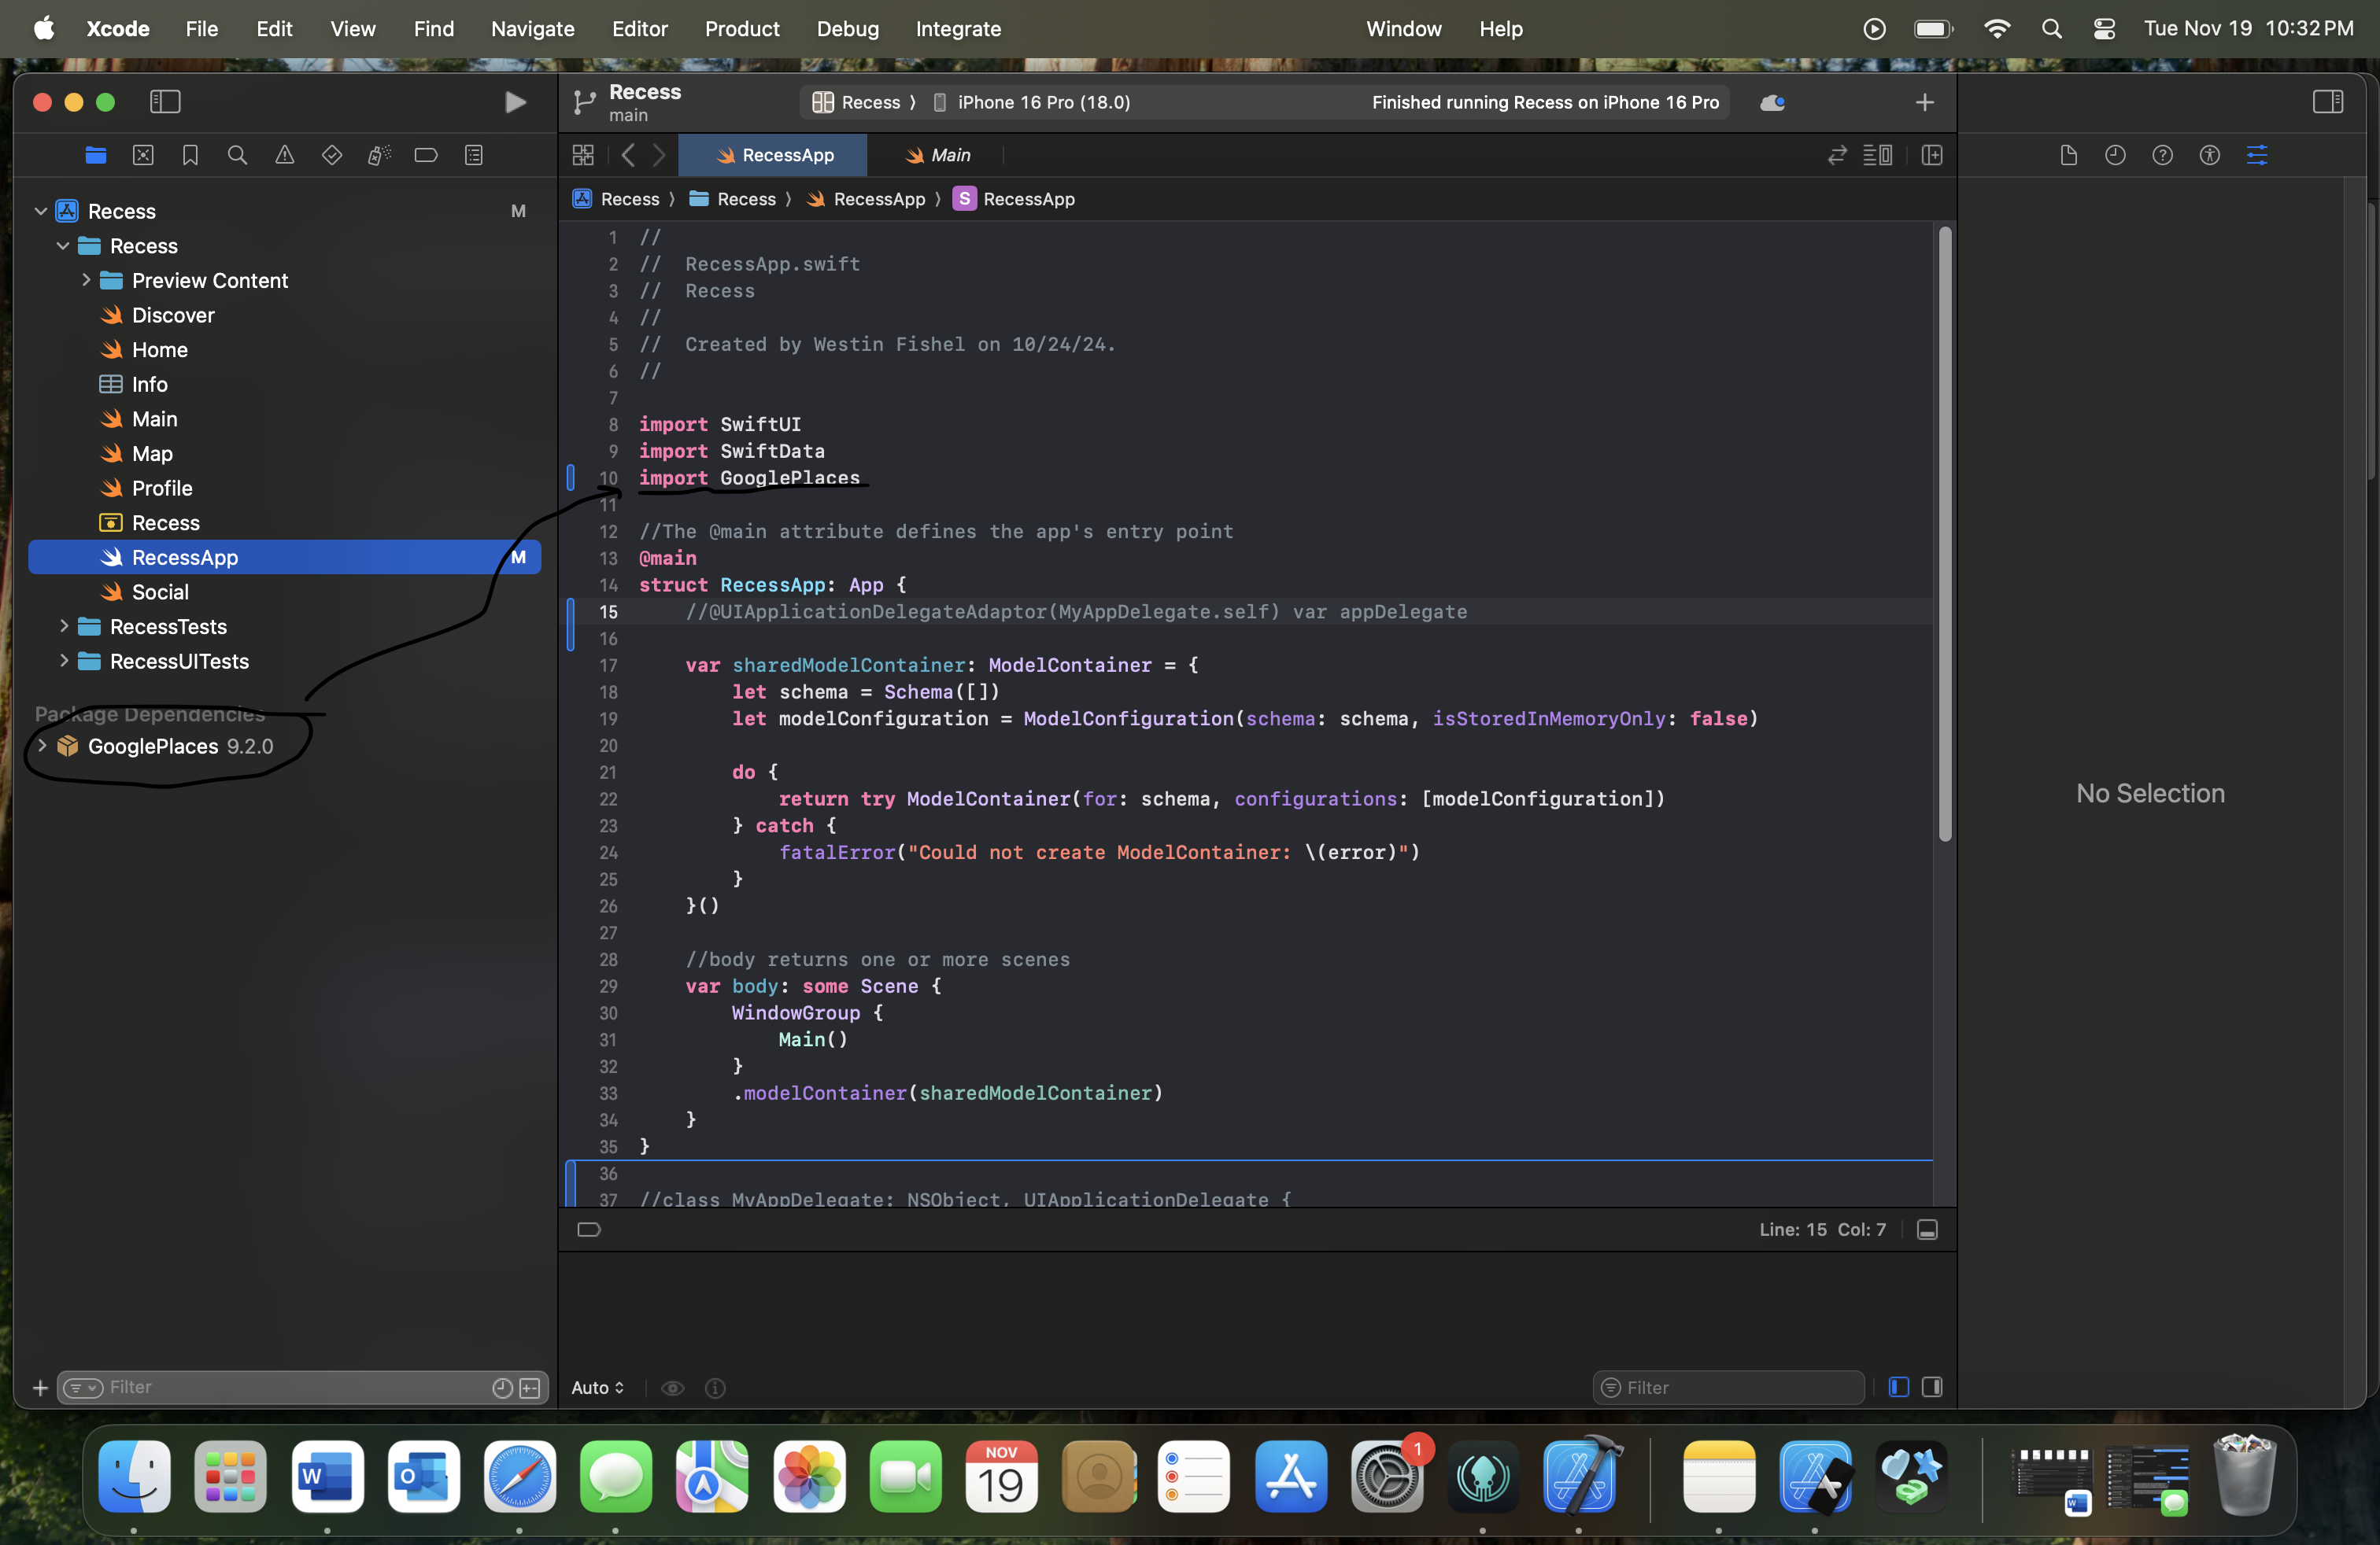Collapse the Recess group folder

click(x=63, y=246)
